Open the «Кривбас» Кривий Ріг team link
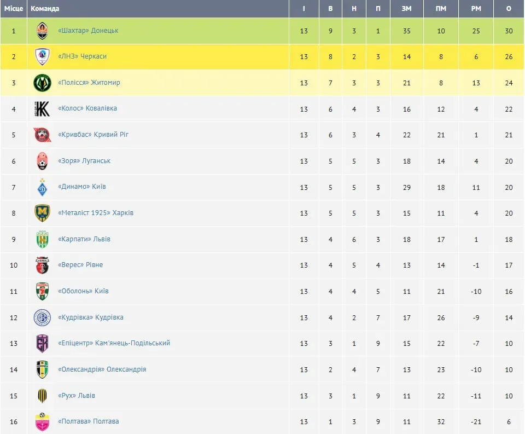 (x=93, y=135)
